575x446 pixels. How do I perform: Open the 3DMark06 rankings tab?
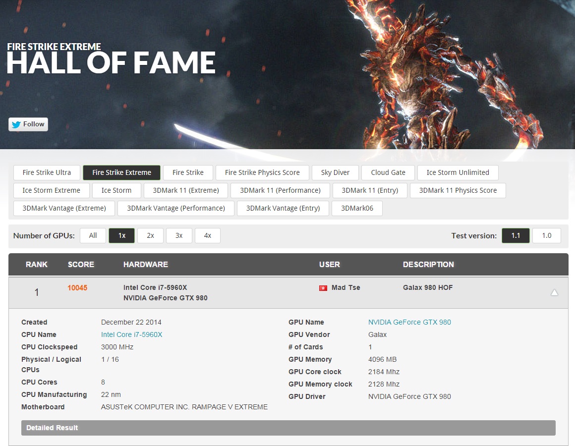click(357, 209)
